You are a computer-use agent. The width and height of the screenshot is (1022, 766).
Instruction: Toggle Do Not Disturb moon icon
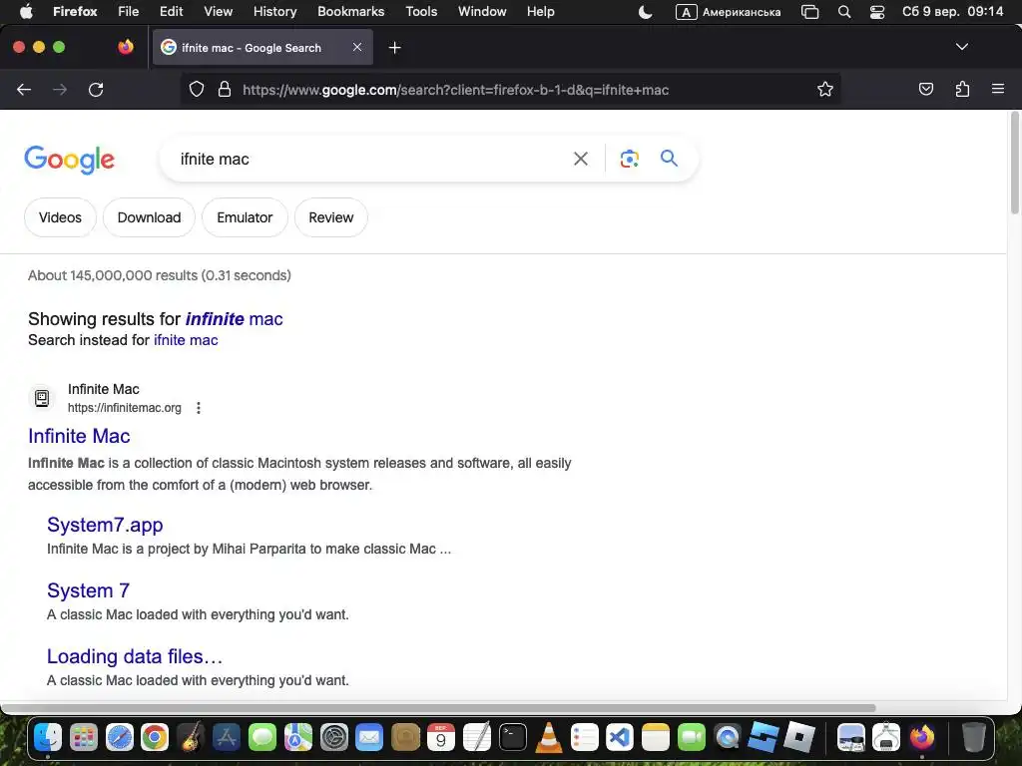click(645, 12)
